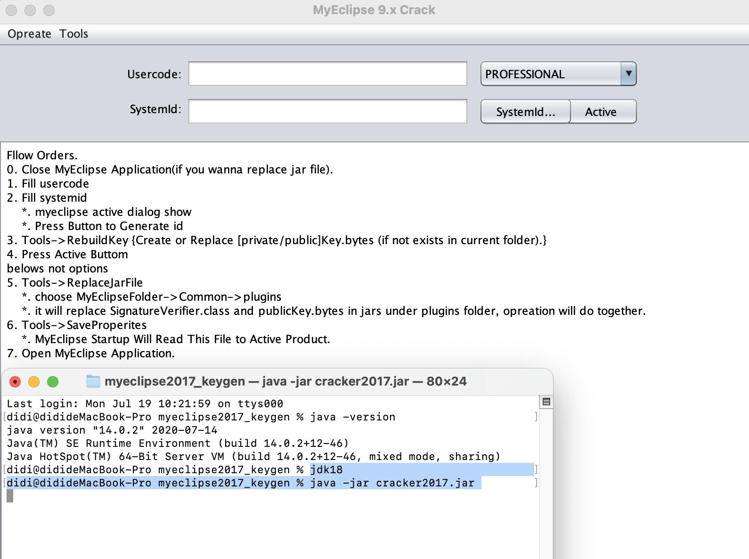The image size is (749, 559).
Task: Open the Opreate menu
Action: 29,34
